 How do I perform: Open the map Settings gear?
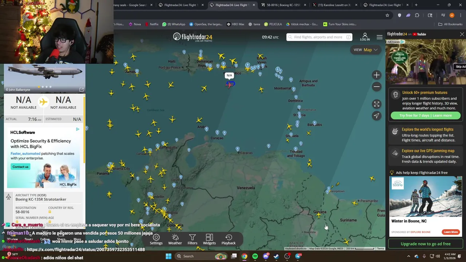point(156,239)
